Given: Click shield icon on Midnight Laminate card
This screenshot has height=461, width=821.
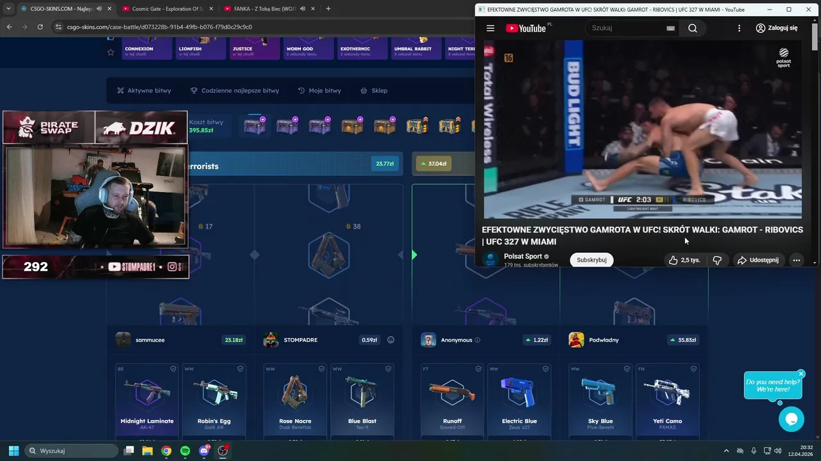Looking at the screenshot, I should pos(173,369).
